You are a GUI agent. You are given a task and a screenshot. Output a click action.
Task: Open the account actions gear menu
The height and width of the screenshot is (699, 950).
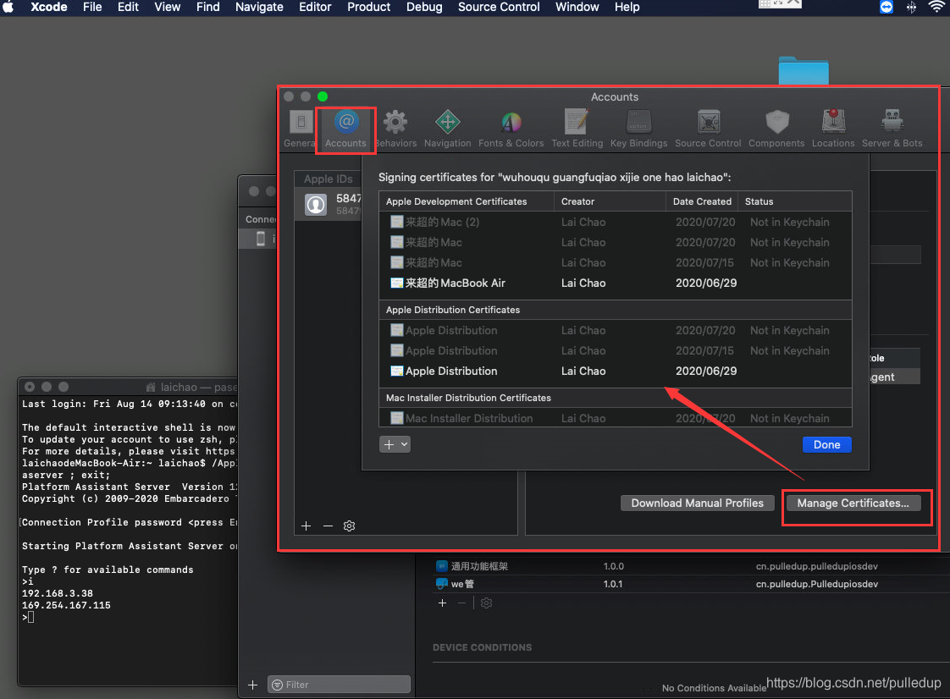tap(349, 526)
